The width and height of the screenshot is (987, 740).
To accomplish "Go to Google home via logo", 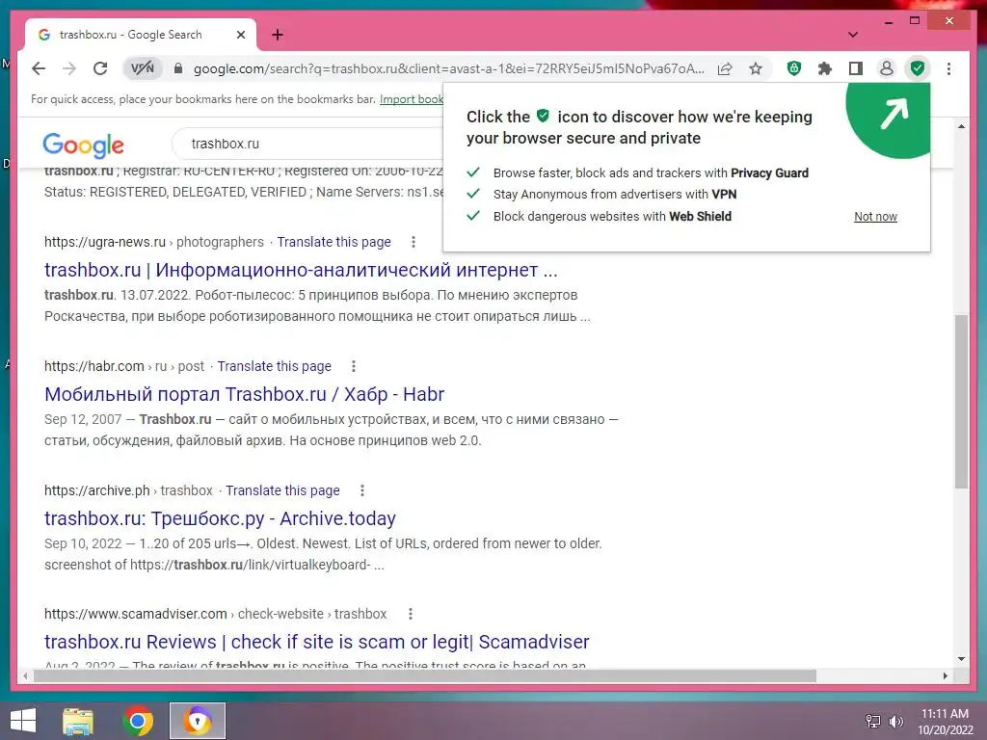I will [x=83, y=145].
